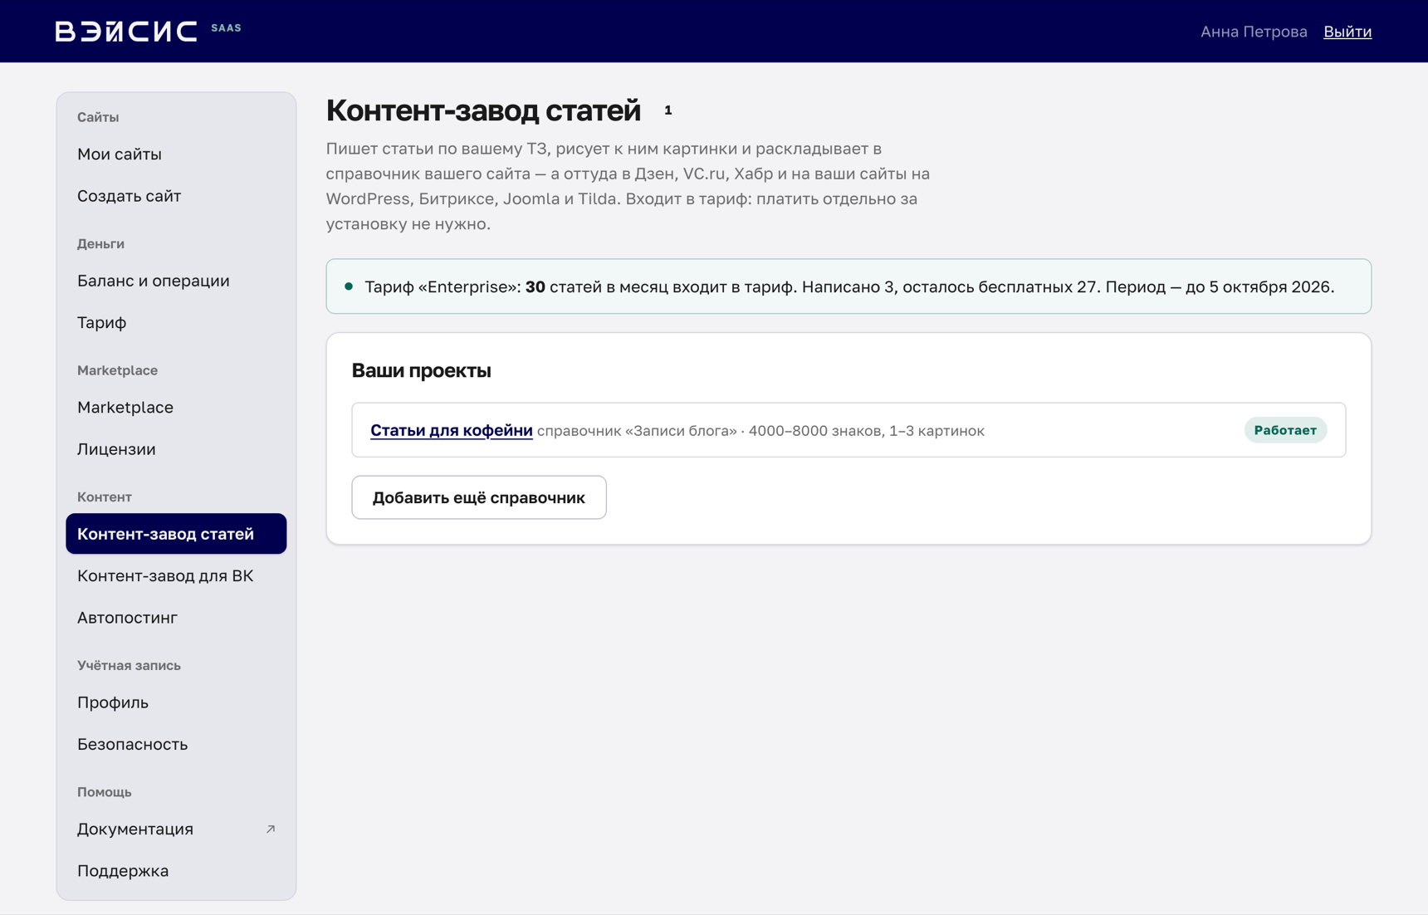
Task: Go to Профиль settings
Action: coord(176,702)
